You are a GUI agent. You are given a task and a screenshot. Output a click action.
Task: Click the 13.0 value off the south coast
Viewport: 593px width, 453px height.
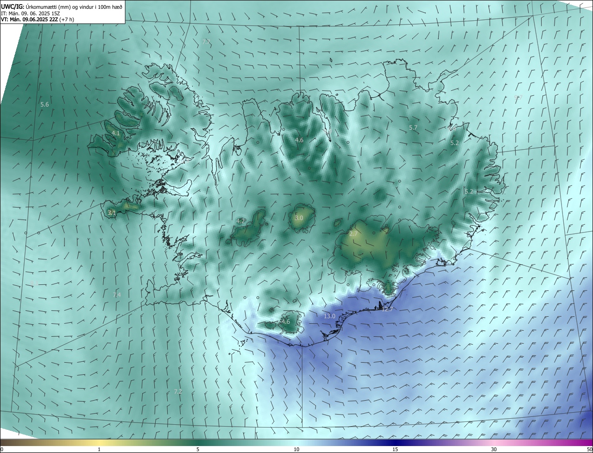(x=329, y=316)
